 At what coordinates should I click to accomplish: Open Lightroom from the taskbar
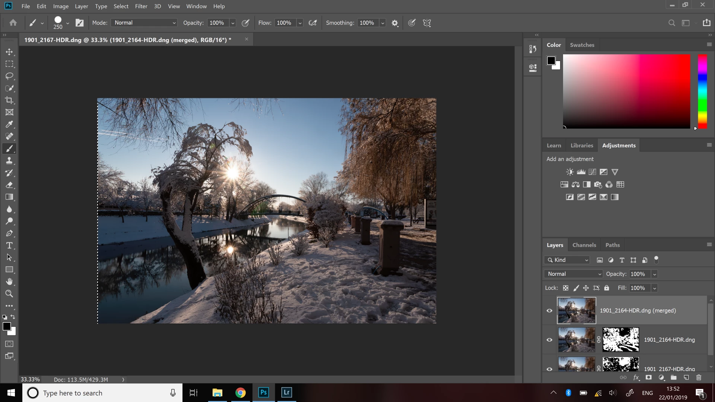[286, 392]
